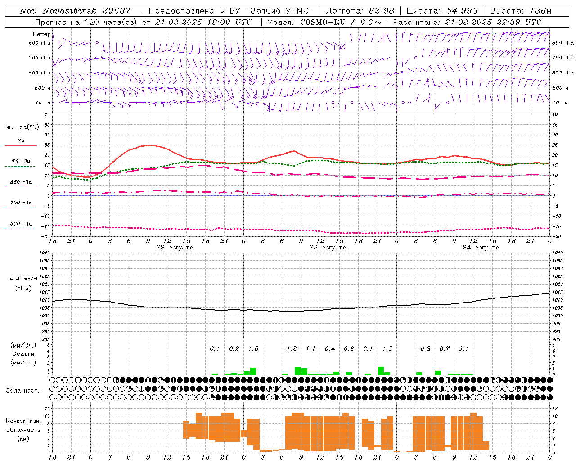Click the 'ЗапСиб УГМС' provider text
576x461 pixels.
point(279,11)
